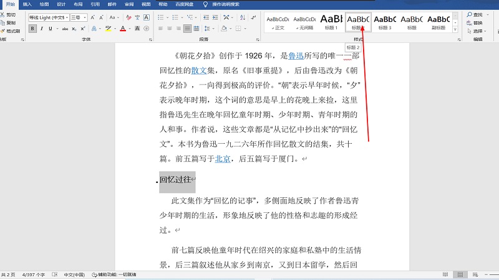Toggle underline on the selection

50,29
